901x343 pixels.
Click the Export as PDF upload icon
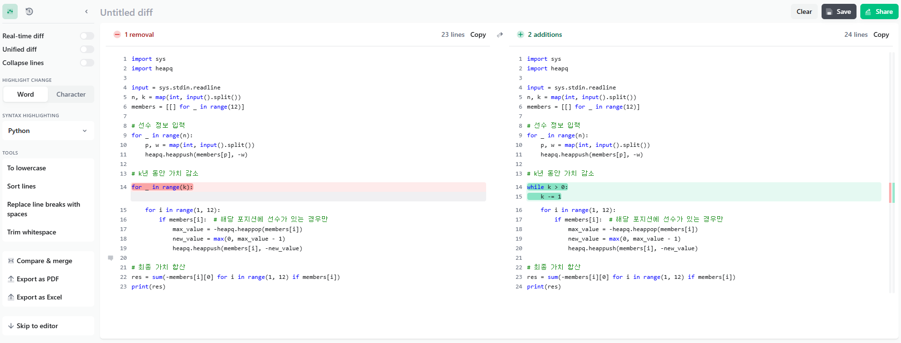click(11, 279)
